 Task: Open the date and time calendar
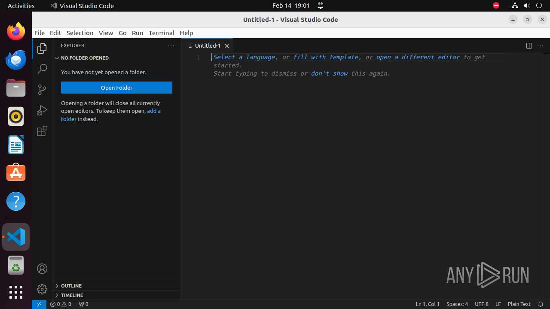point(291,6)
